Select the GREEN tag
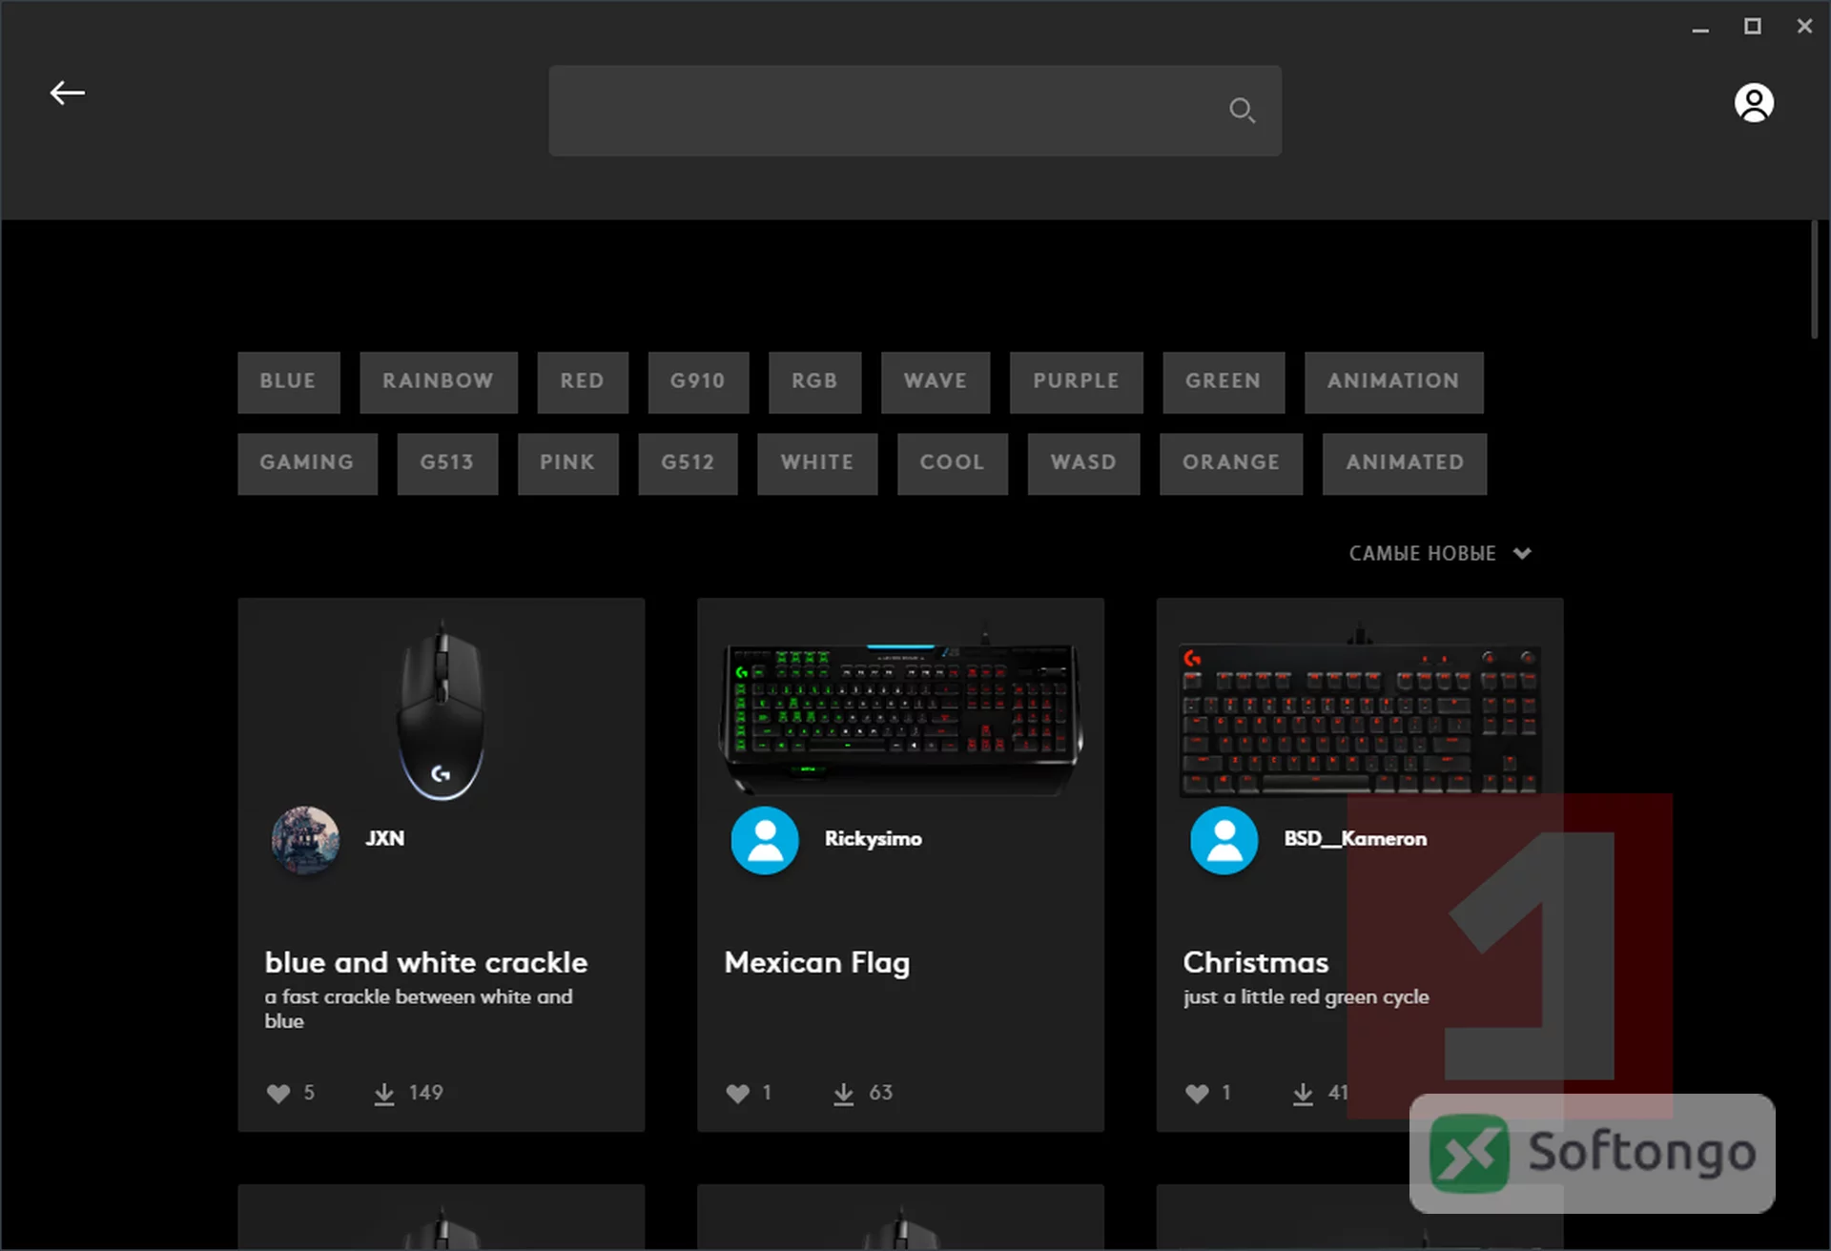Viewport: 1831px width, 1251px height. coord(1224,382)
